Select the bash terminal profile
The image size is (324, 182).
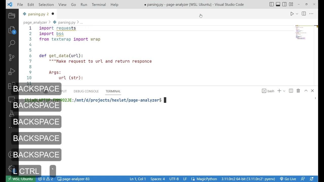click(268, 91)
